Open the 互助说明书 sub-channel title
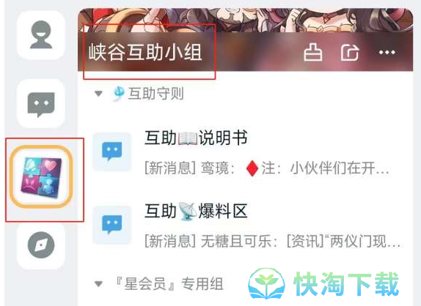 (196, 138)
